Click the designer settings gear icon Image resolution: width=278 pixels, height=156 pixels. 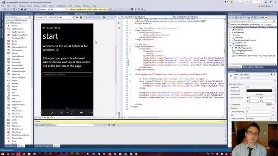[x=104, y=17]
